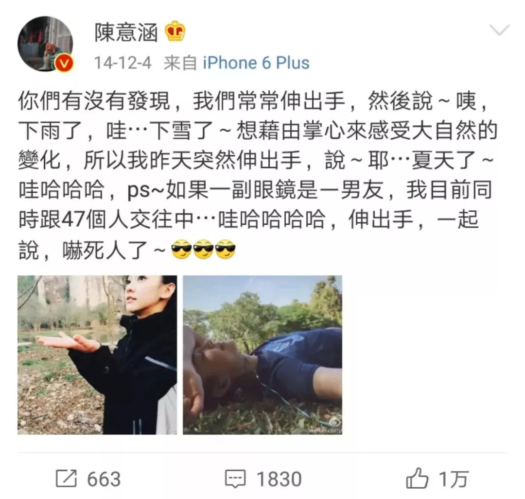
Task: Tap the comment bubble icon
Action: pos(235,479)
